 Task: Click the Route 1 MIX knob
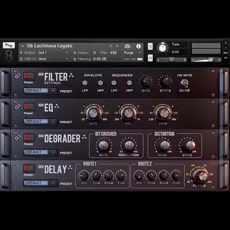point(84,175)
